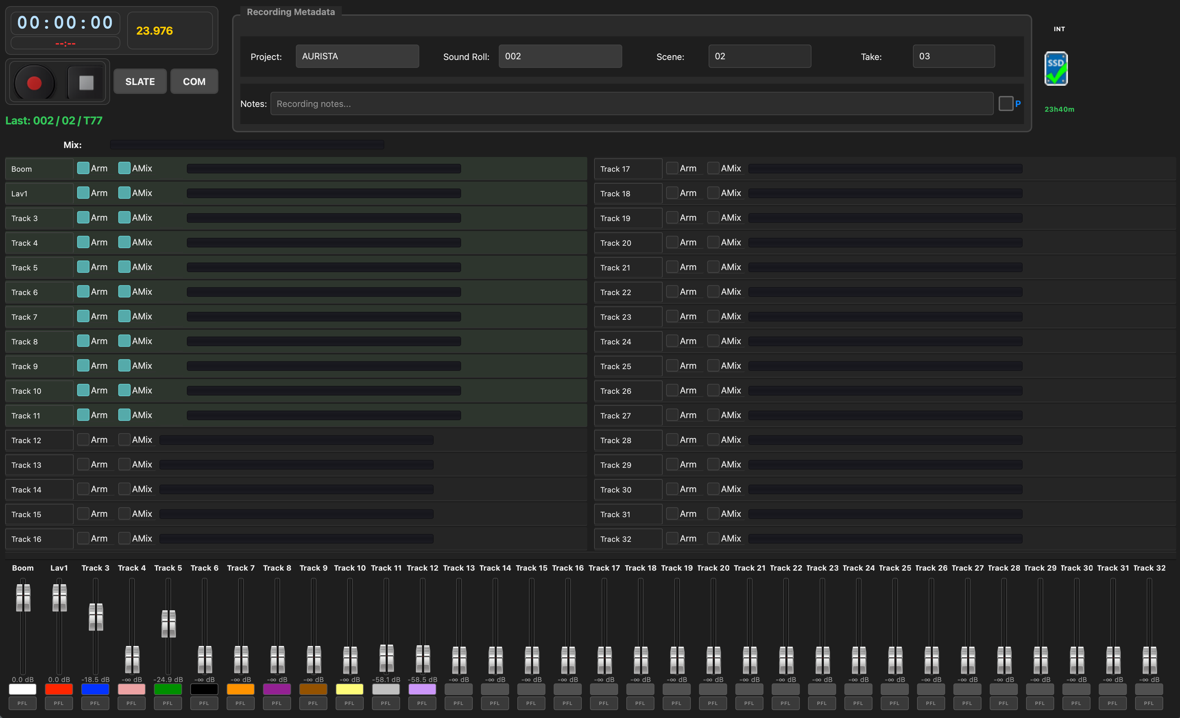Click the 23.976 frame rate display
Screen dimensions: 1180x718
tap(170, 31)
